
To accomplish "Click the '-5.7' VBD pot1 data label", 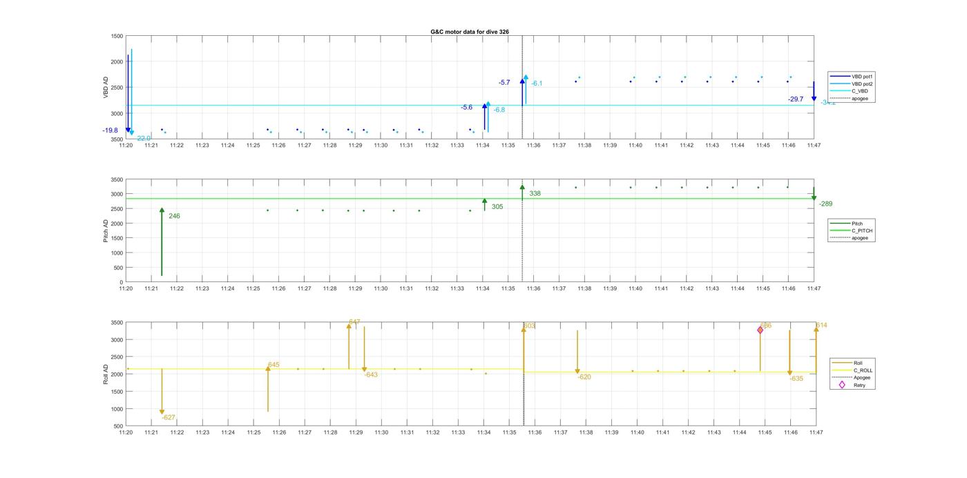I will click(x=504, y=83).
